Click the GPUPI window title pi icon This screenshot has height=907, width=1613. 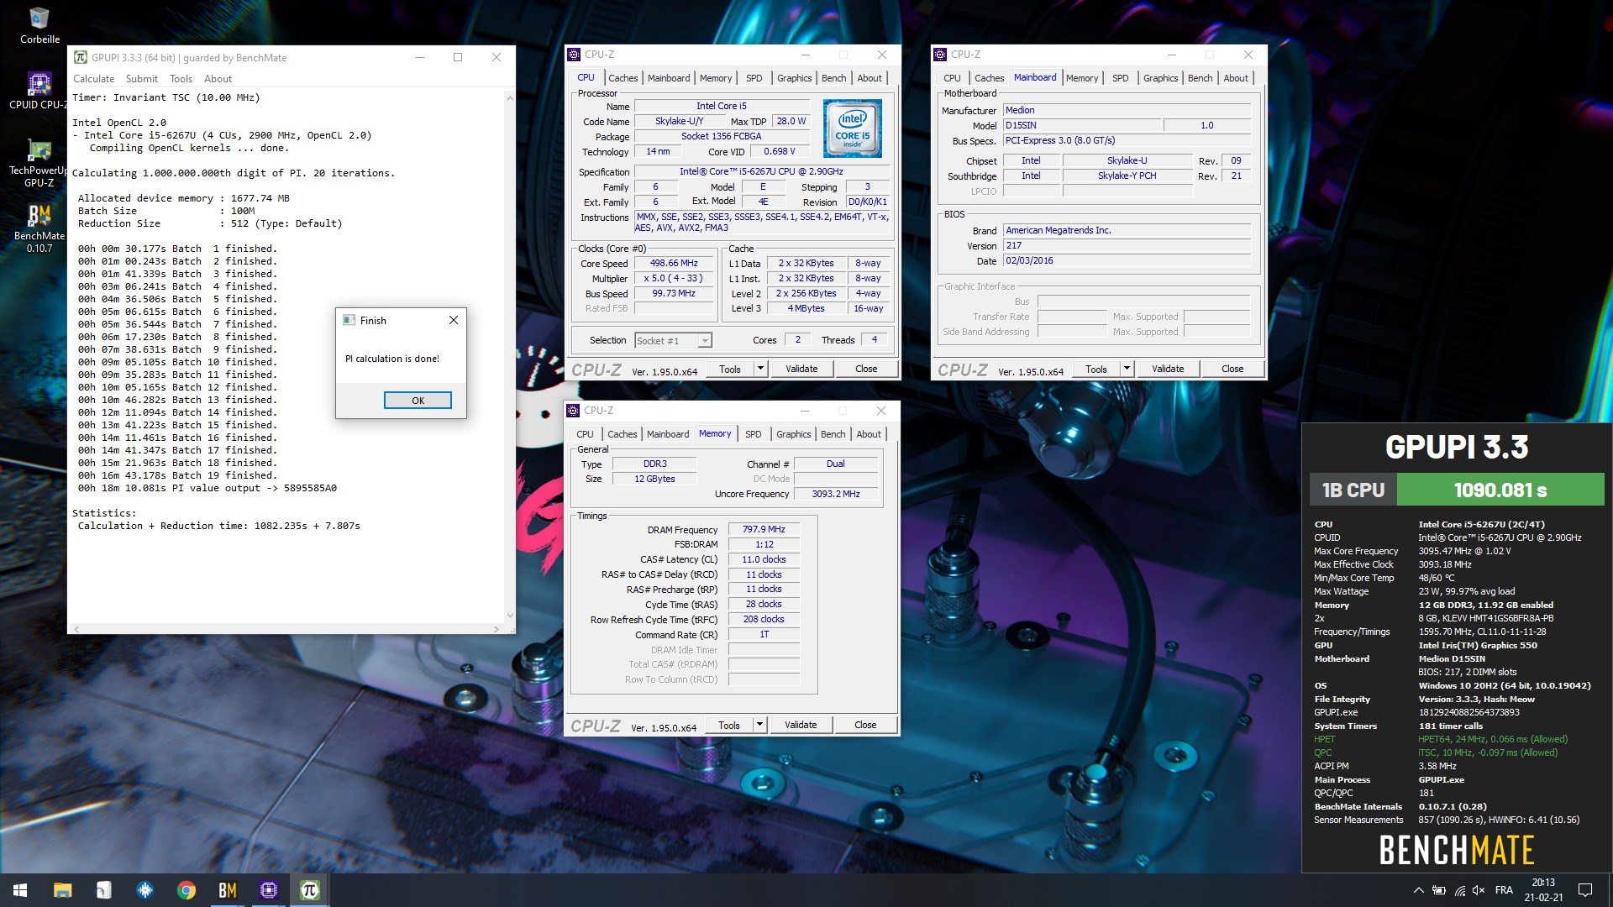coord(81,57)
